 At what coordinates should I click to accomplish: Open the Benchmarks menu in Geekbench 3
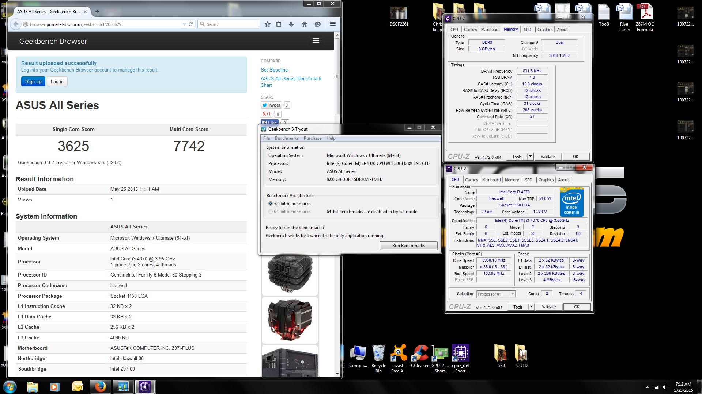pos(287,138)
